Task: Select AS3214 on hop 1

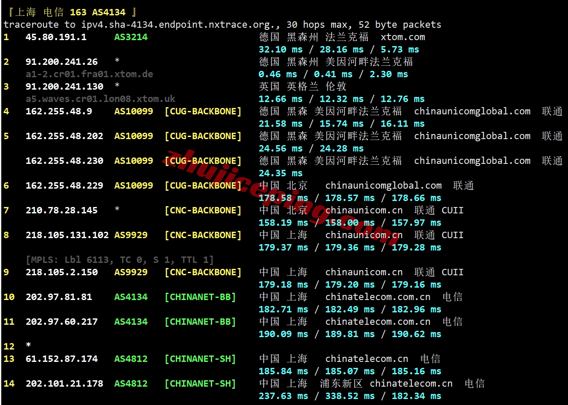Action: [131, 37]
